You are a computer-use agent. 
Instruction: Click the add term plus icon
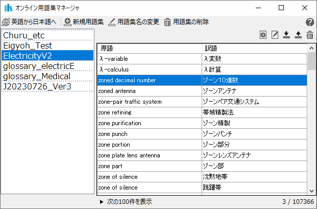coord(263,35)
